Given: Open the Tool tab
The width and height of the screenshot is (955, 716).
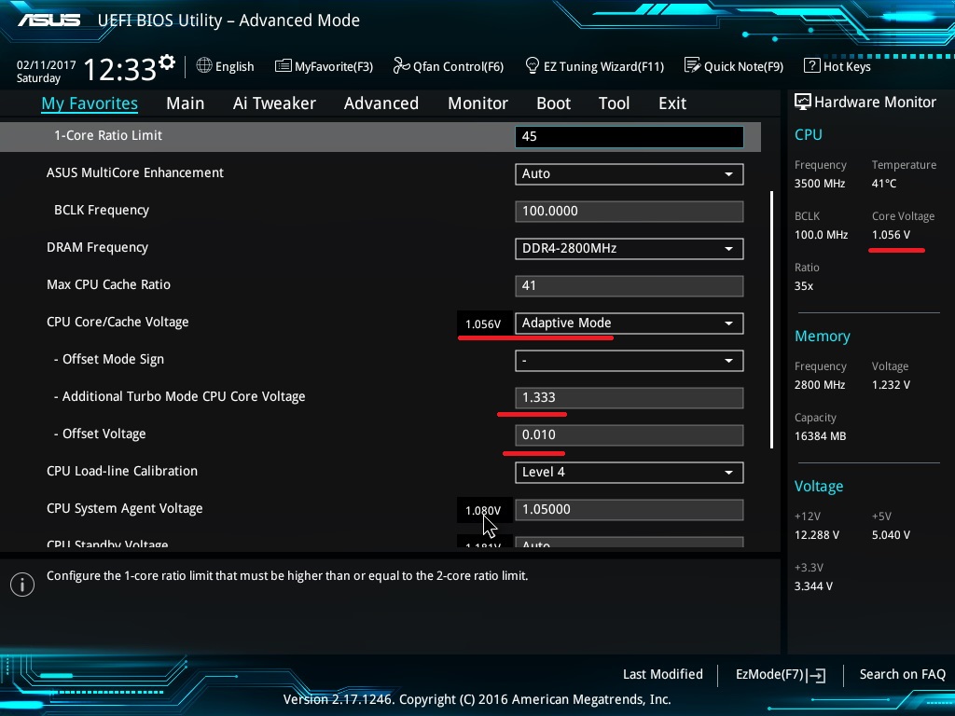Looking at the screenshot, I should 614,103.
